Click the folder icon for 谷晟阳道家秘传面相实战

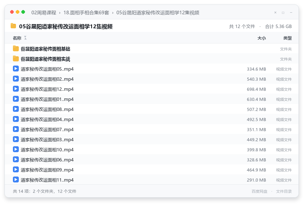(x=16, y=59)
